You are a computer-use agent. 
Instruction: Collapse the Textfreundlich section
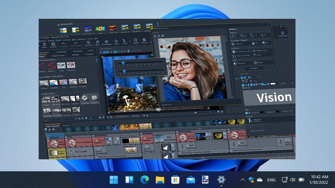pos(58,24)
